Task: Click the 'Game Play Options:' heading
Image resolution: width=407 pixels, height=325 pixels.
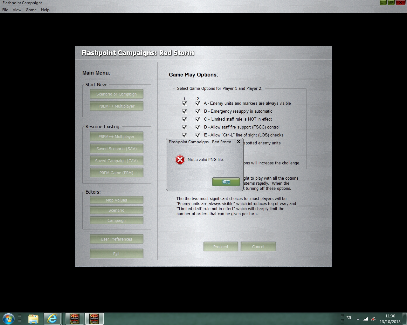Action: 194,75
